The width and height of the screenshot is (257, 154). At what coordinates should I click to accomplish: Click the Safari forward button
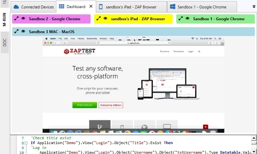pyautogui.click(x=59, y=43)
